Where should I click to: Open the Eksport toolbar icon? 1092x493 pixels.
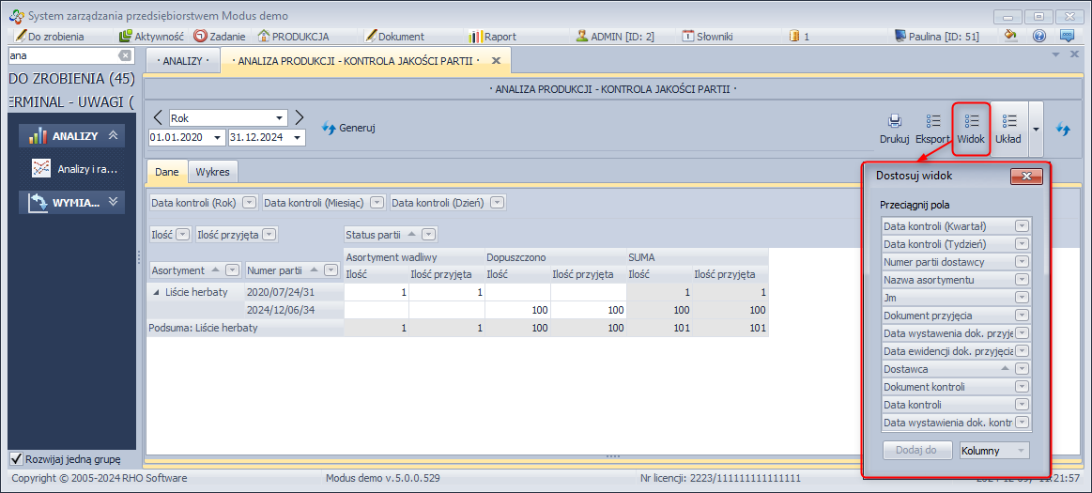pyautogui.click(x=932, y=121)
